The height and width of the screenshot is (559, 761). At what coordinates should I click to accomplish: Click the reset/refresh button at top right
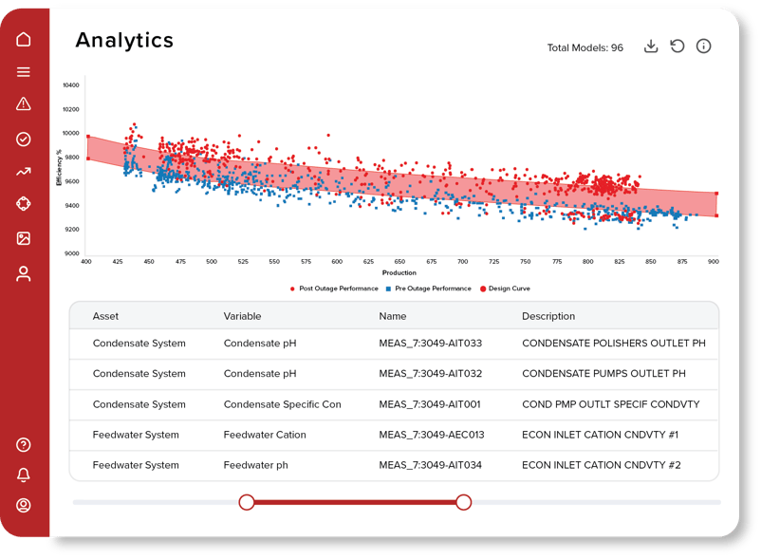coord(678,46)
